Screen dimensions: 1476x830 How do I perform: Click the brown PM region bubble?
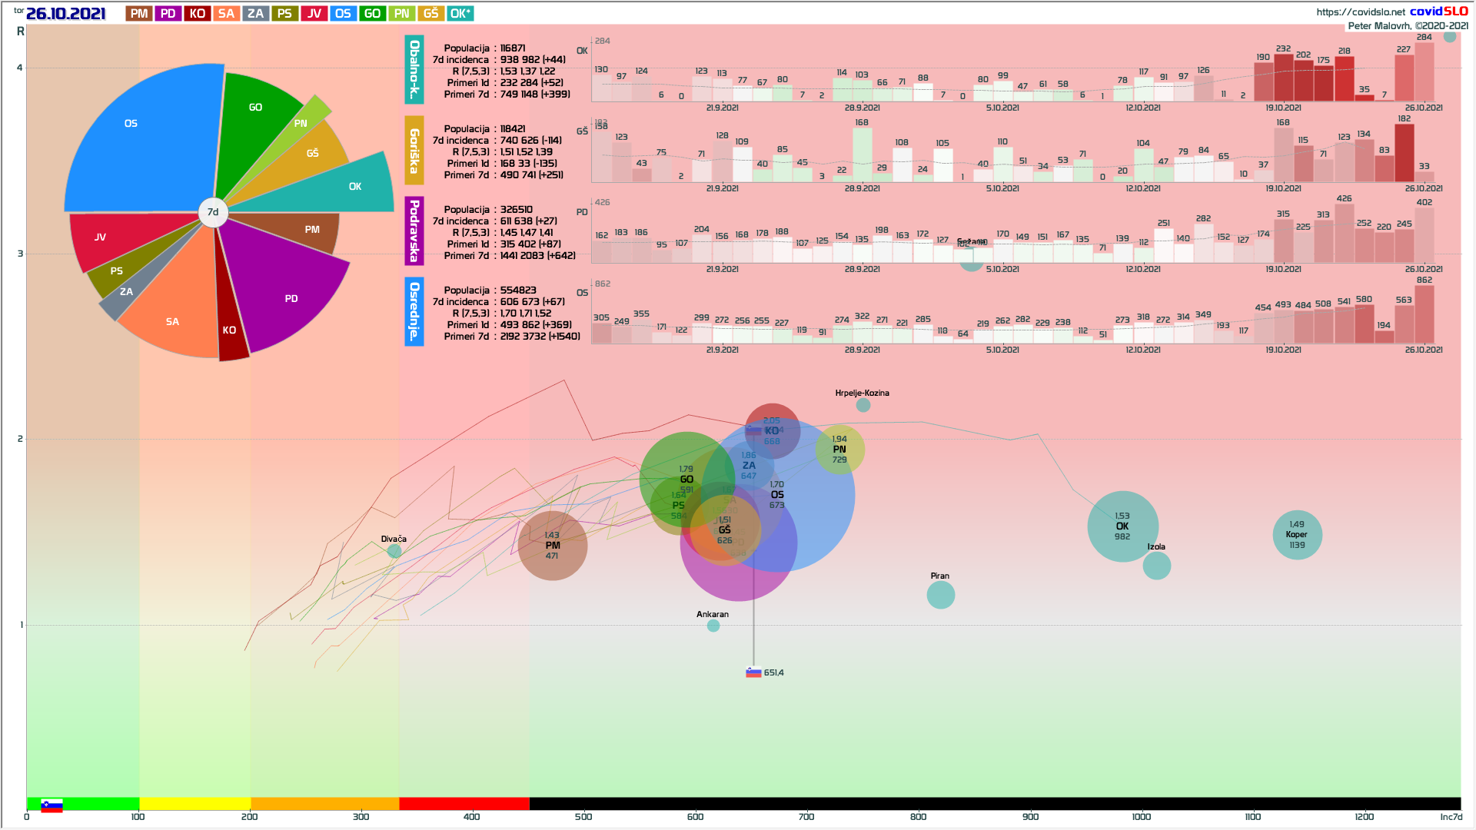coord(552,546)
